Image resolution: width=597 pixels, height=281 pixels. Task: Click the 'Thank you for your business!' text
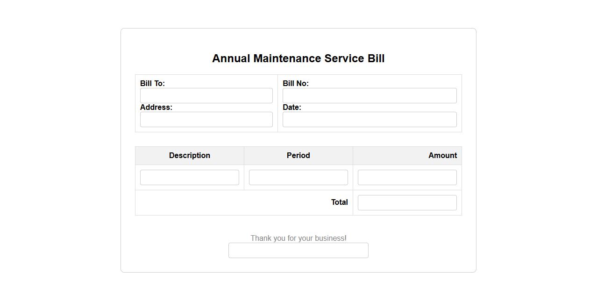pyautogui.click(x=298, y=238)
